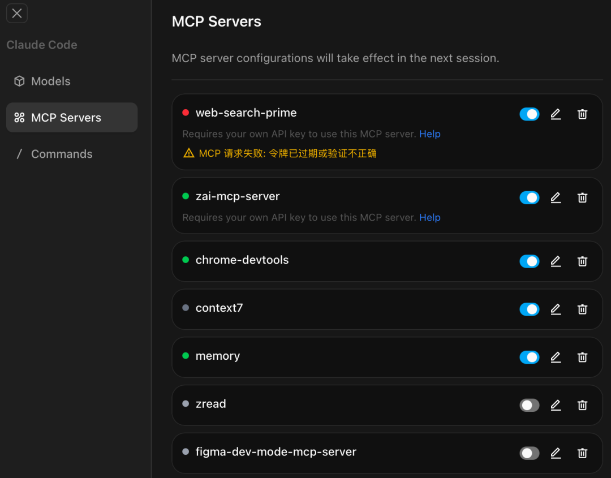Edit the chrome-devtools server settings
Image resolution: width=611 pixels, height=478 pixels.
(x=556, y=261)
